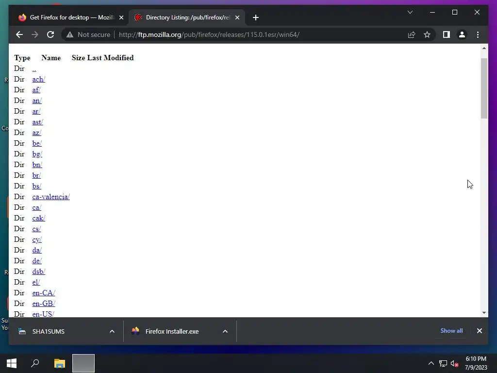Click the page vertical scrollbar thumb
Image resolution: width=497 pixels, height=373 pixels.
click(484, 88)
